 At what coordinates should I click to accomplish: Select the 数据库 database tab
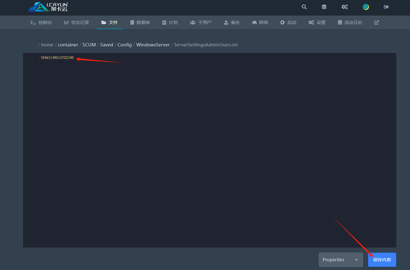[140, 22]
